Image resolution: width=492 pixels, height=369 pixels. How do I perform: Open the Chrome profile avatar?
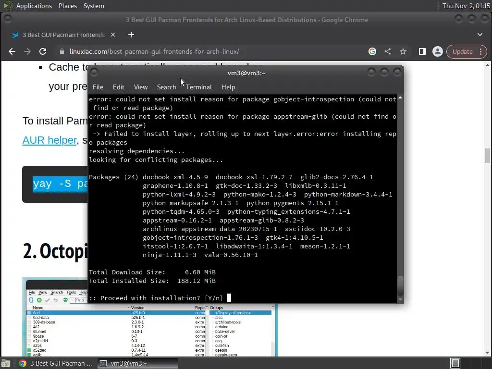click(437, 51)
